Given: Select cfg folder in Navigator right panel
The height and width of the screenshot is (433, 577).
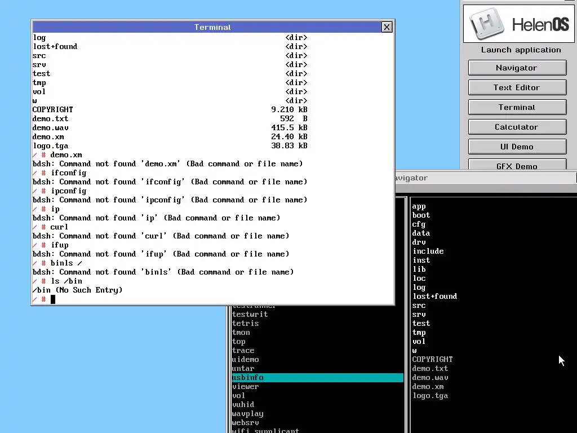Looking at the screenshot, I should pos(419,224).
